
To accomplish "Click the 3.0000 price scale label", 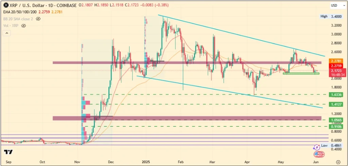I will (336, 34).
